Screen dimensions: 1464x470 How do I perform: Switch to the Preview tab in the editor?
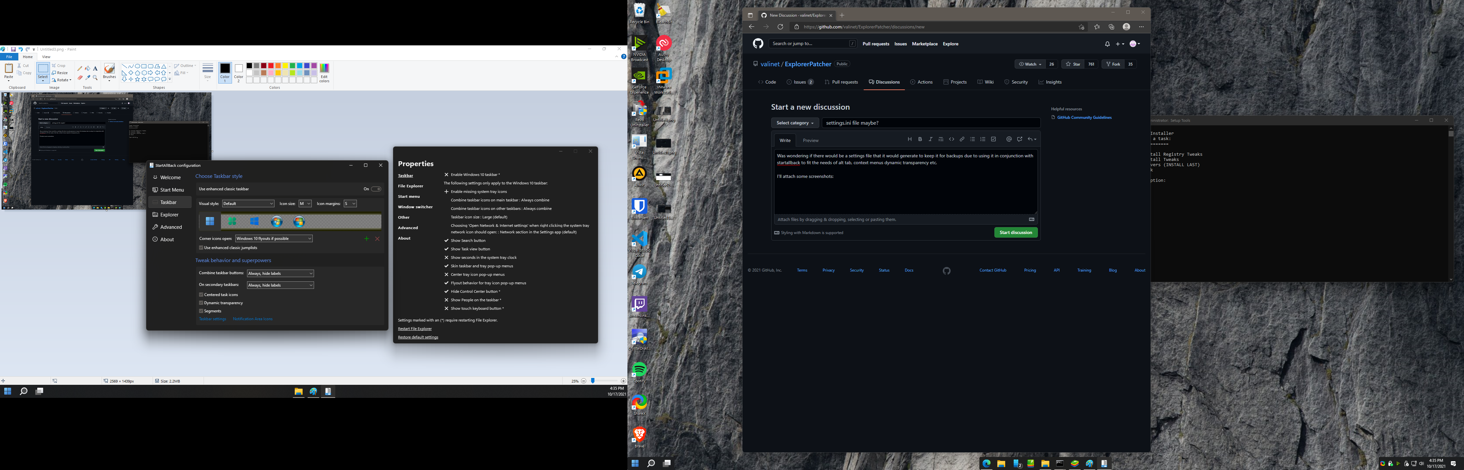pyautogui.click(x=810, y=140)
